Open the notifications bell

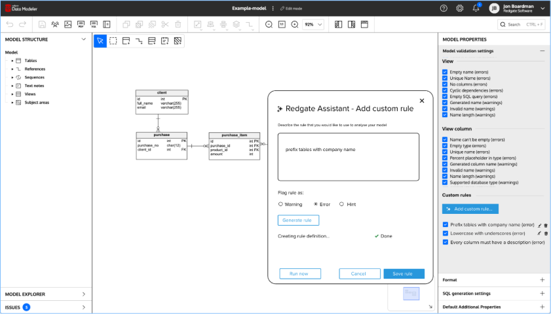(476, 9)
